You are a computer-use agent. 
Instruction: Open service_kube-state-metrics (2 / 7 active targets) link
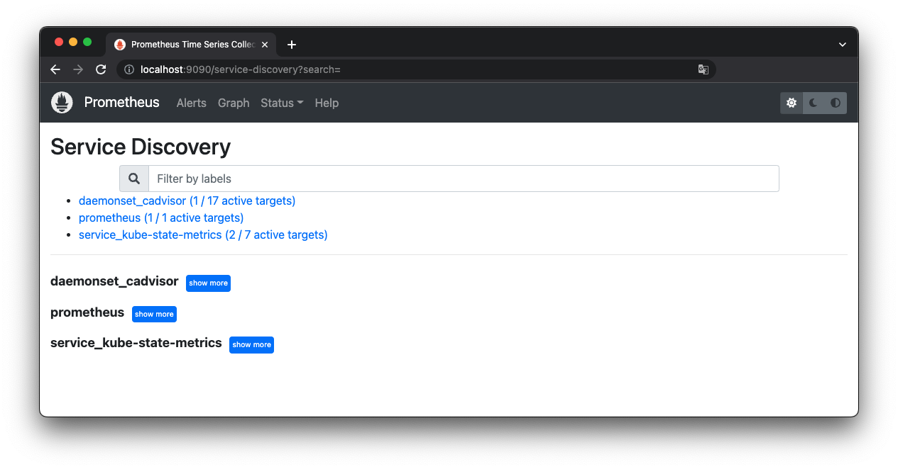203,235
